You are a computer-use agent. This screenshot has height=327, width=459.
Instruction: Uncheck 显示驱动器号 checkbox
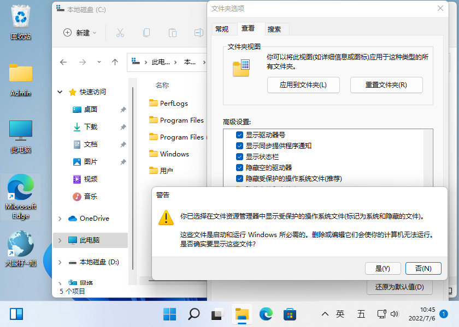(239, 135)
